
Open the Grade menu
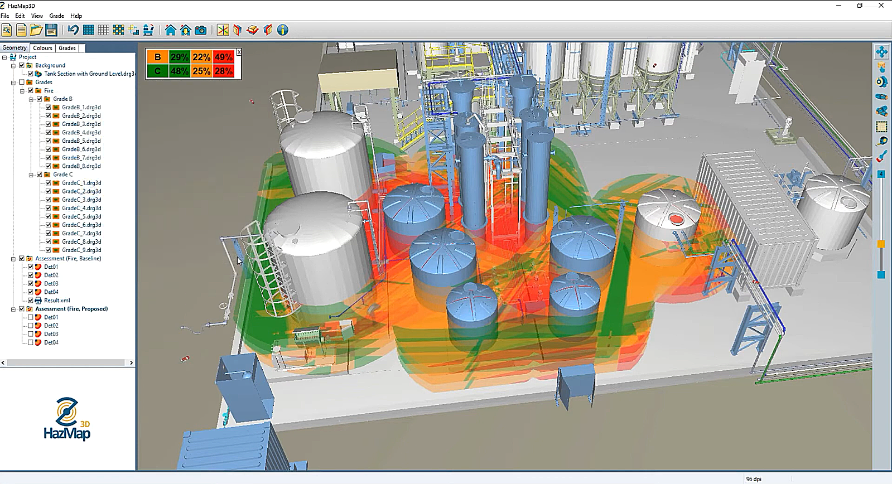click(56, 16)
